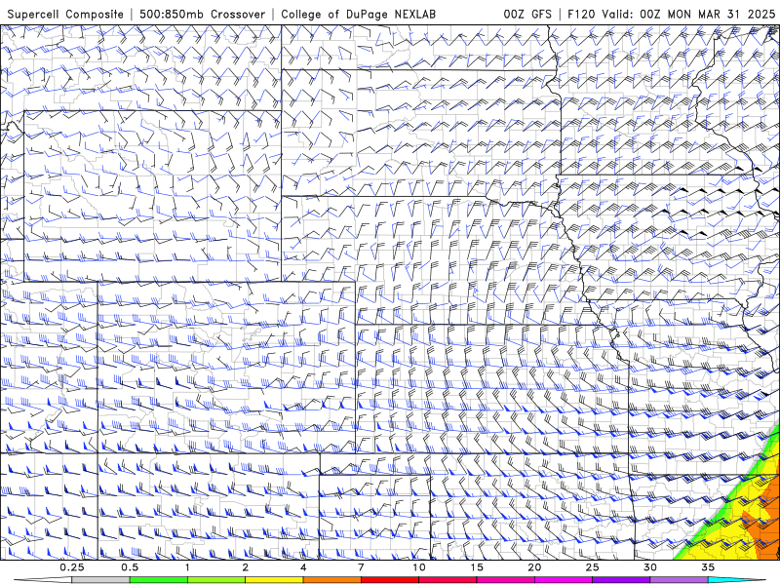Image resolution: width=780 pixels, height=585 pixels.
Task: Click the 0.25 legend value
Action: 71,567
